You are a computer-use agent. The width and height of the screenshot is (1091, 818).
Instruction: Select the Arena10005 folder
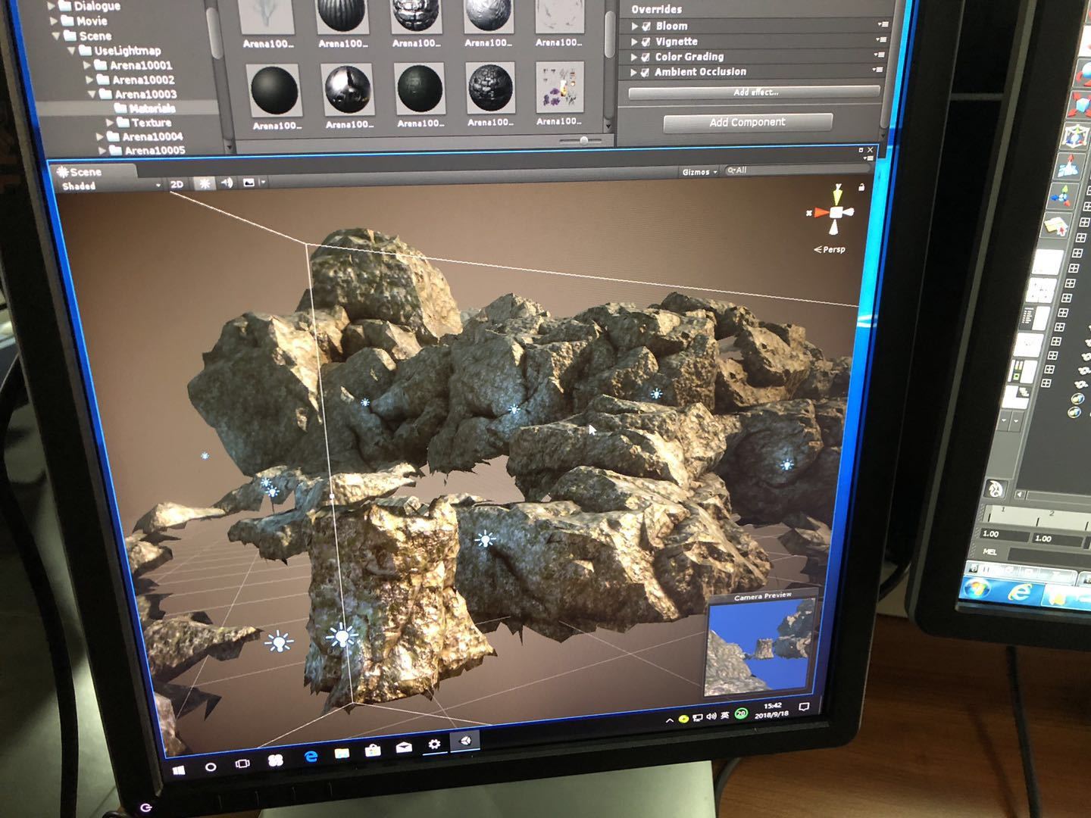pos(148,150)
